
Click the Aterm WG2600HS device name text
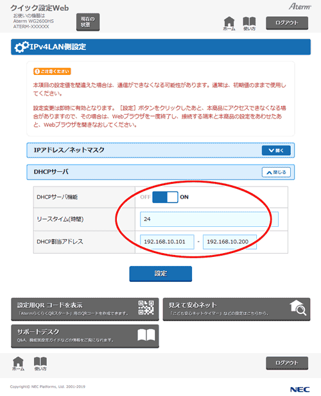pos(33,21)
